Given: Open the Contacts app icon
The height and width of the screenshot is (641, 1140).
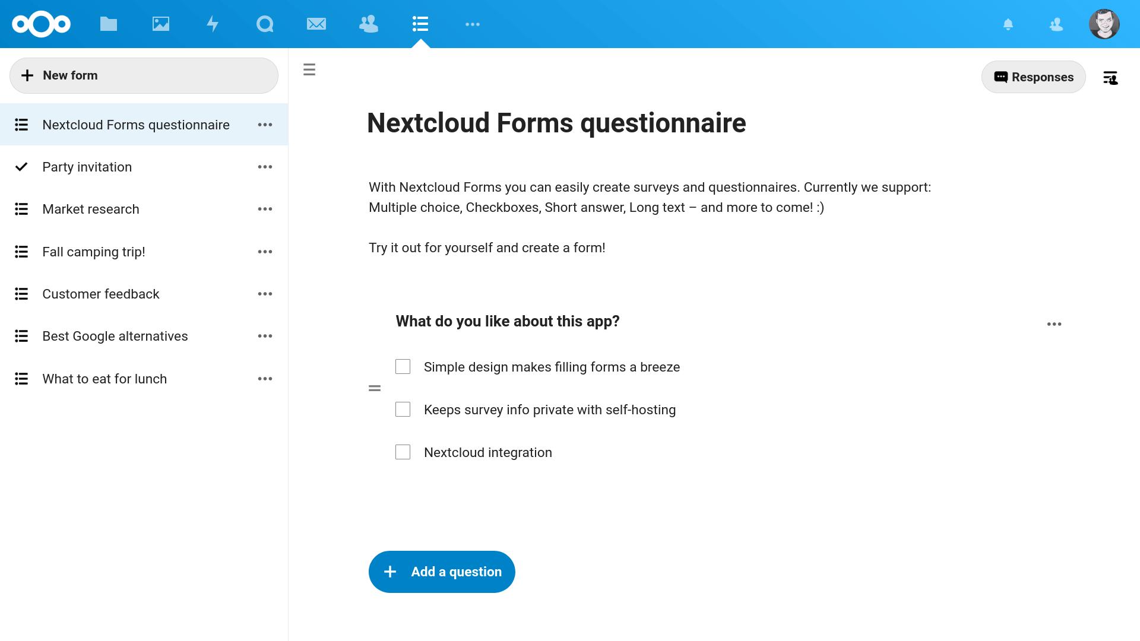Looking at the screenshot, I should pos(368,24).
